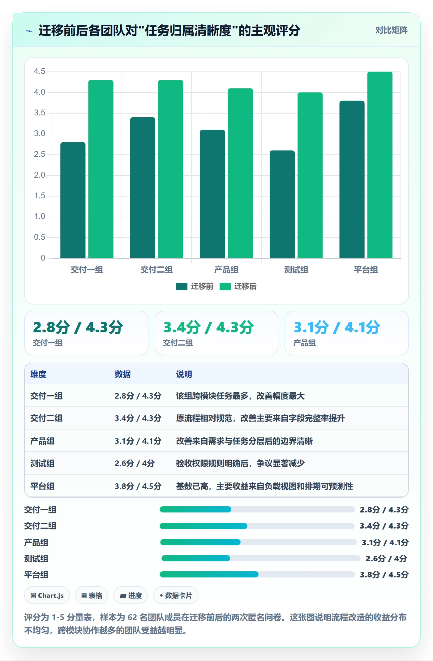Toggle the 迁移前 legend swatch
The image size is (433, 661).
pos(182,287)
